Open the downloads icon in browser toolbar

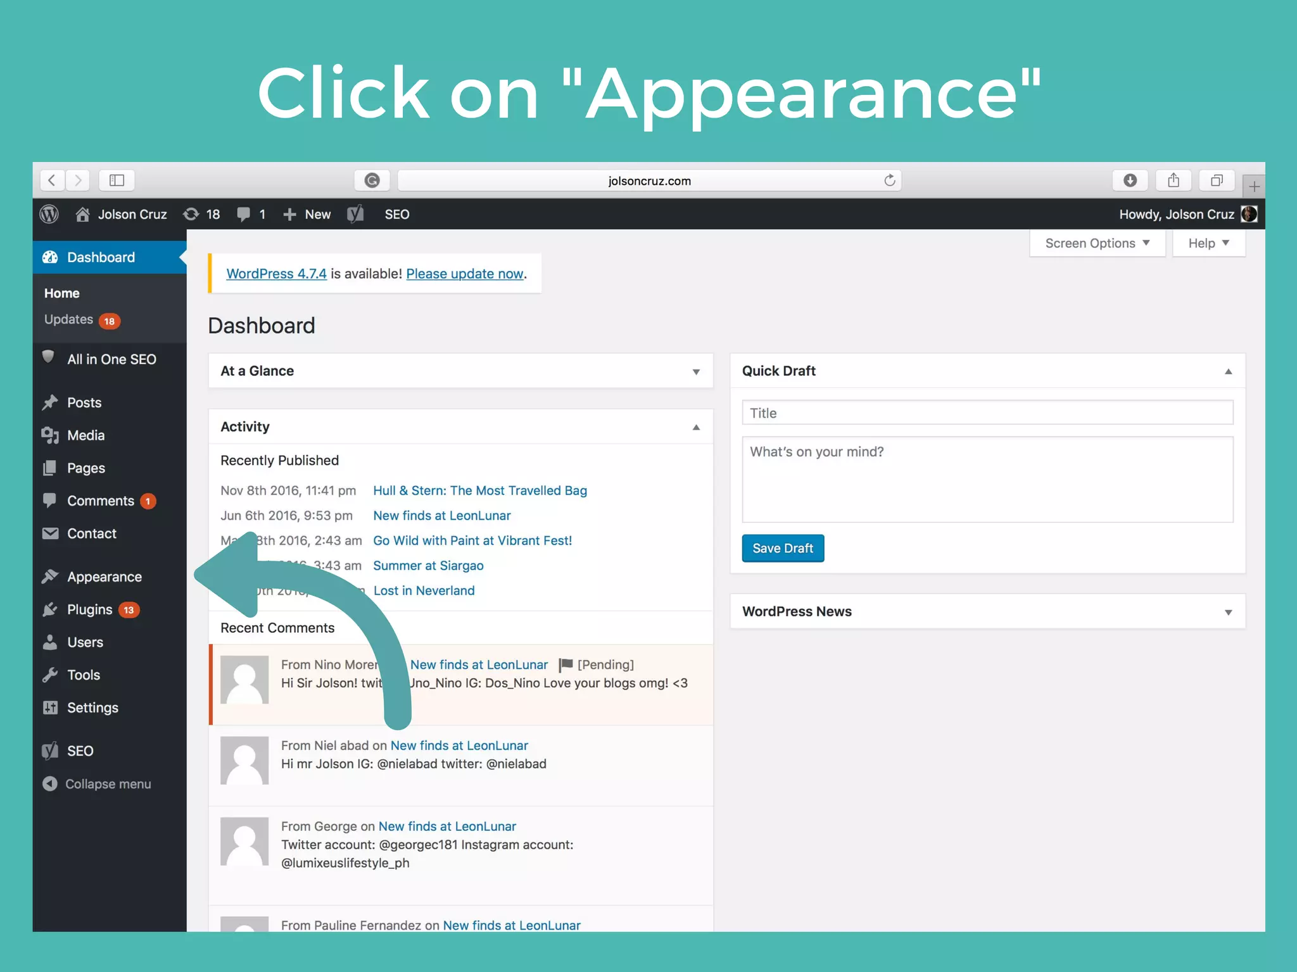point(1130,180)
